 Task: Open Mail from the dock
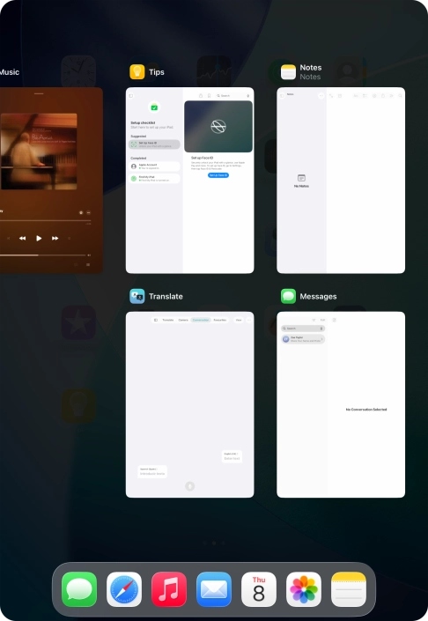pos(214,589)
